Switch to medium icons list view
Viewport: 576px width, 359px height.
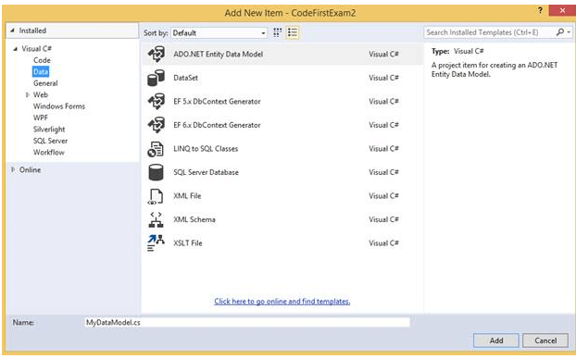coord(293,32)
